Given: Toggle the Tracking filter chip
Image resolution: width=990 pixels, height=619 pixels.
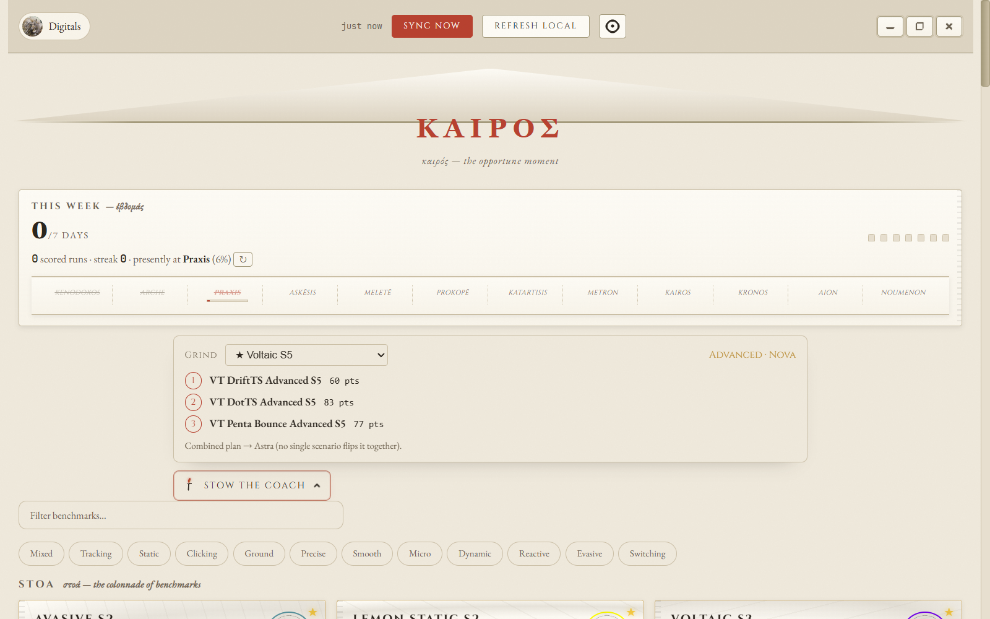Looking at the screenshot, I should click(96, 553).
